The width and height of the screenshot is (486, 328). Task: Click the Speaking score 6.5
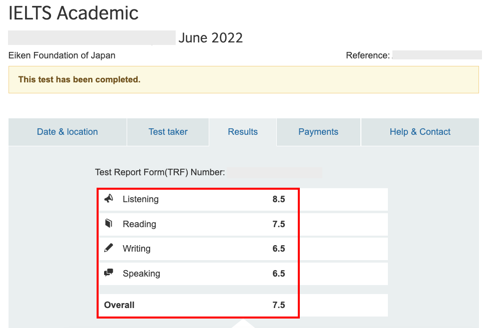(x=279, y=274)
